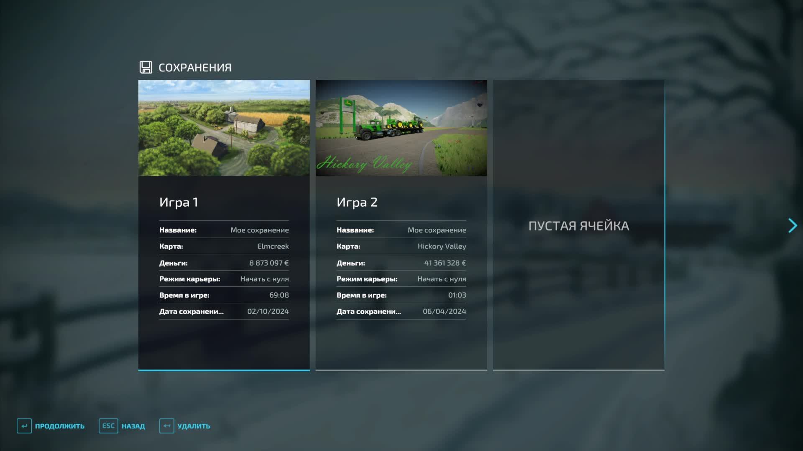The height and width of the screenshot is (451, 803).
Task: Click the СОХРАНЕНИЯ header text
Action: [x=195, y=68]
